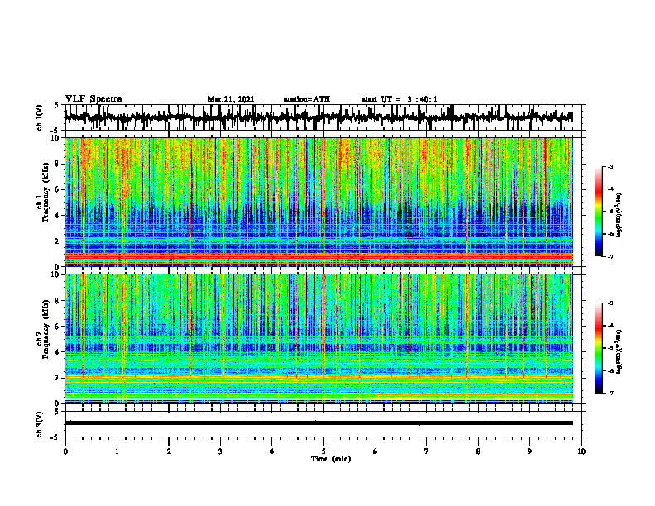
Task: Click the ch.3 flat black voltage trace
Action: pyautogui.click(x=318, y=423)
